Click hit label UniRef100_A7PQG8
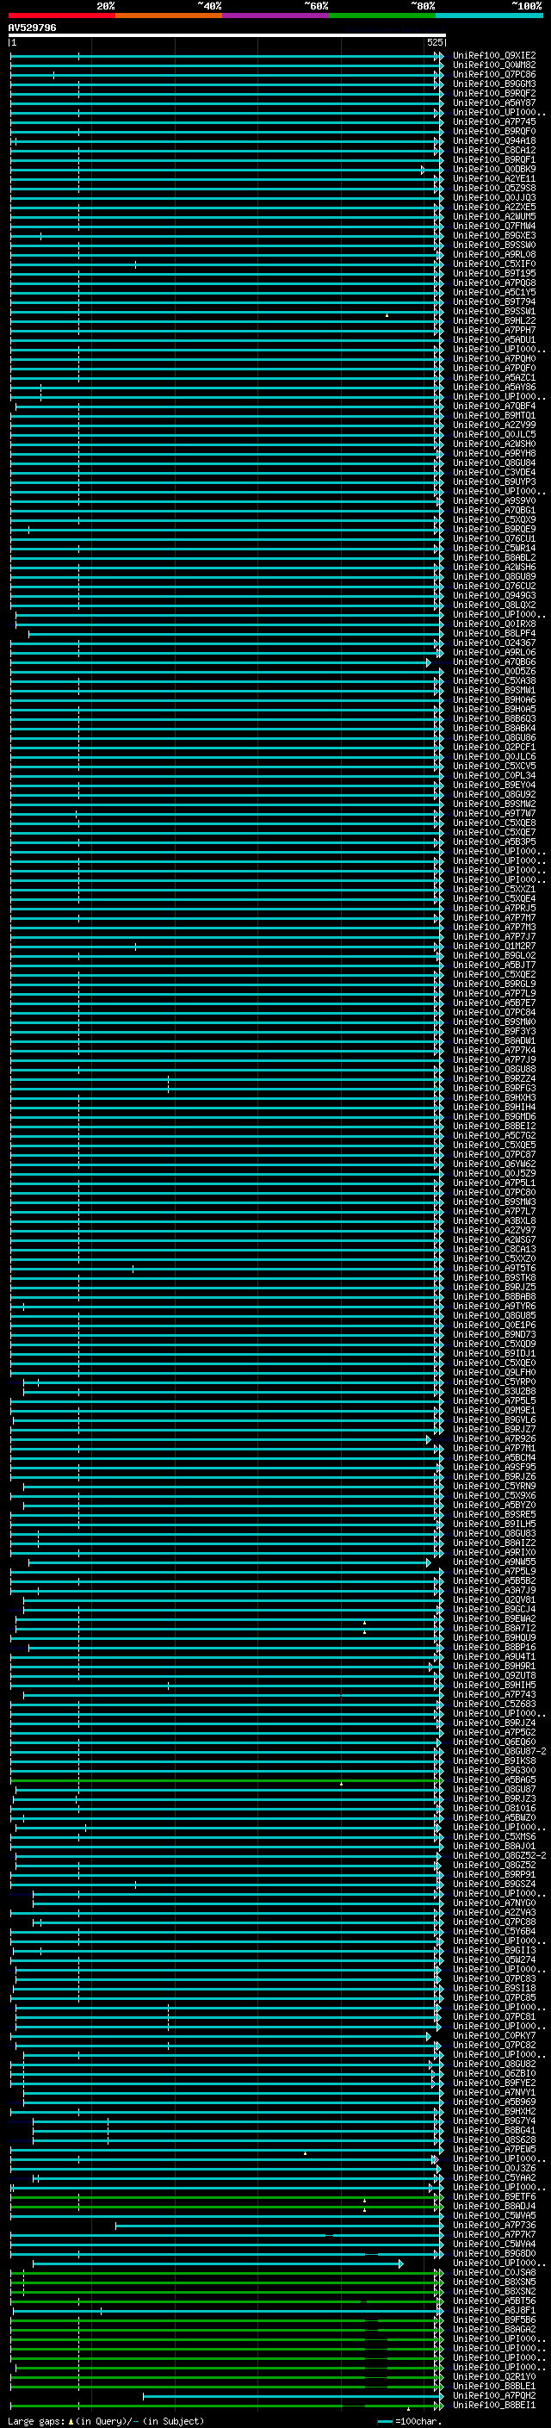551x2428 pixels. point(494,283)
